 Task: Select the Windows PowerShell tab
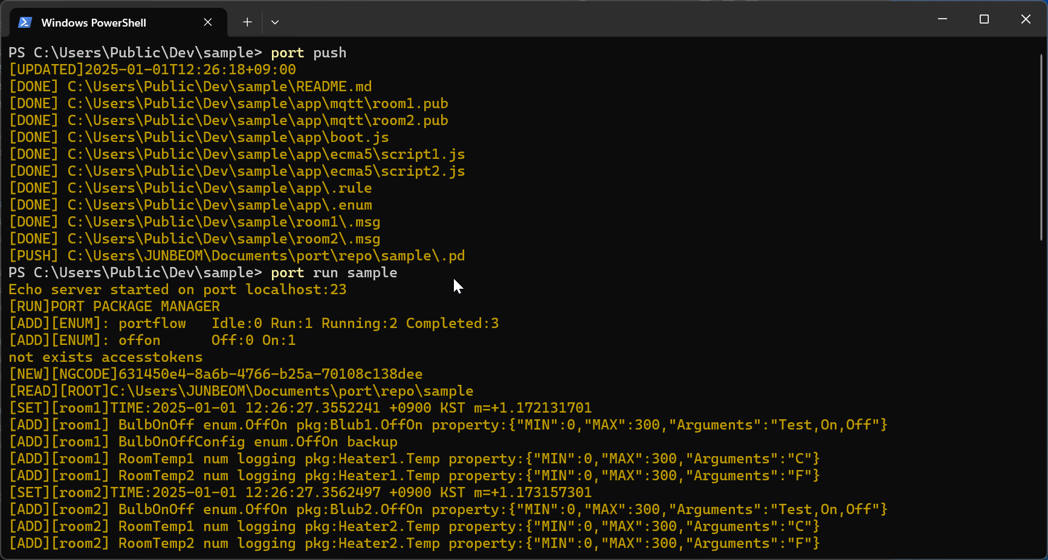(94, 22)
